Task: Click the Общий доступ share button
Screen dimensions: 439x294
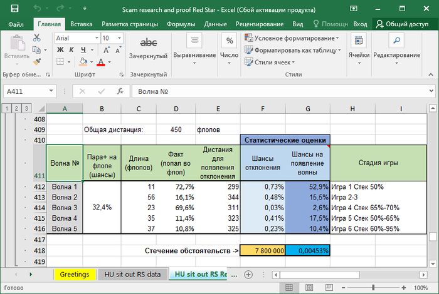Action: (402, 24)
